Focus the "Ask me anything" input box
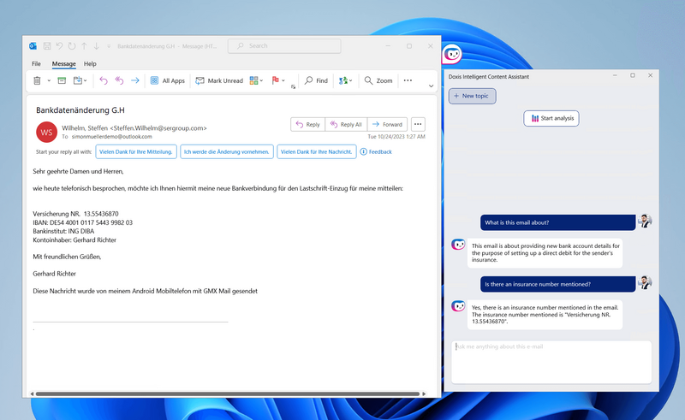Image resolution: width=685 pixels, height=420 pixels. coord(551,361)
